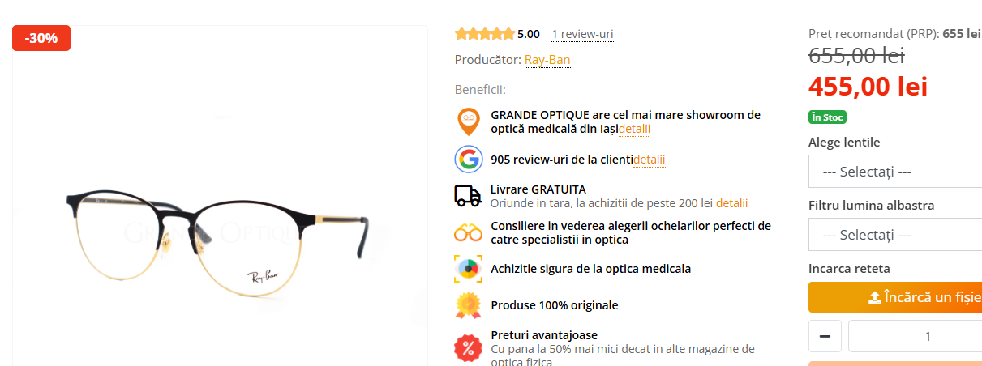Click the orange showroom location pin icon

[x=469, y=121]
